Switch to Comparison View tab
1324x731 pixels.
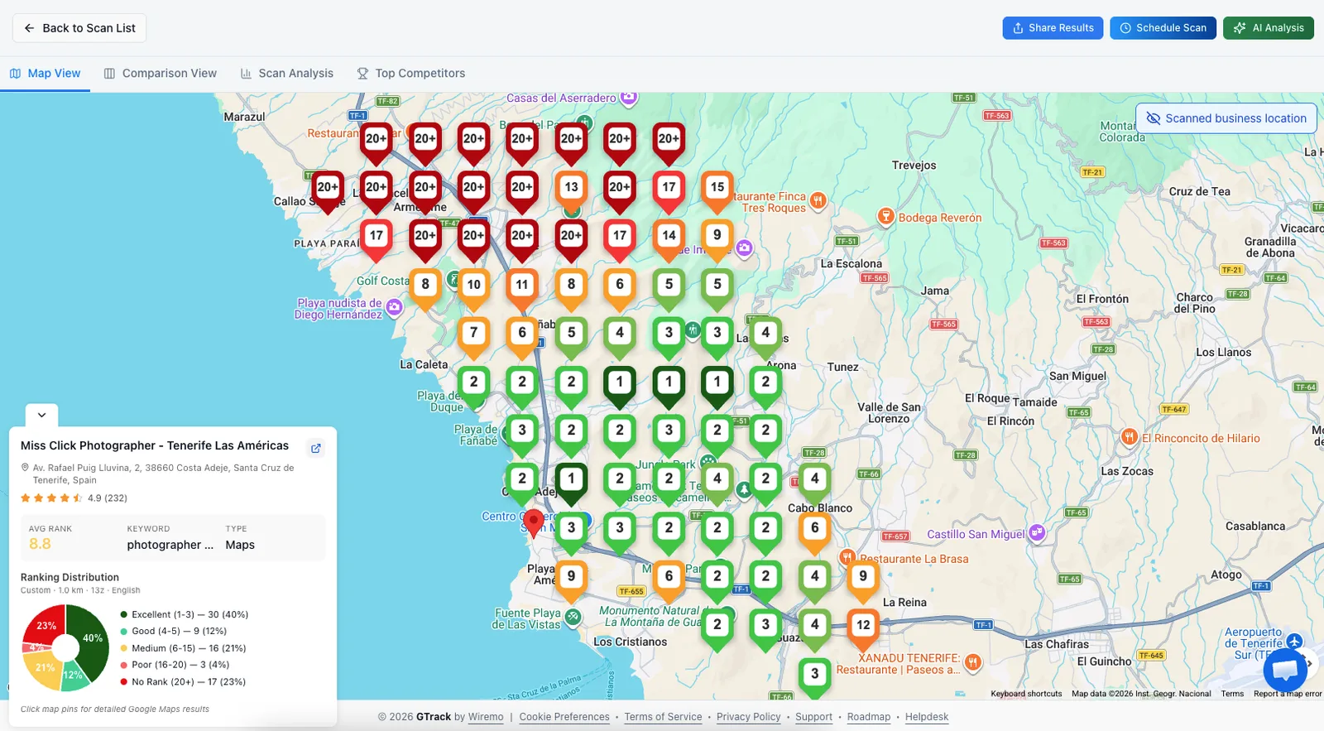(x=161, y=74)
